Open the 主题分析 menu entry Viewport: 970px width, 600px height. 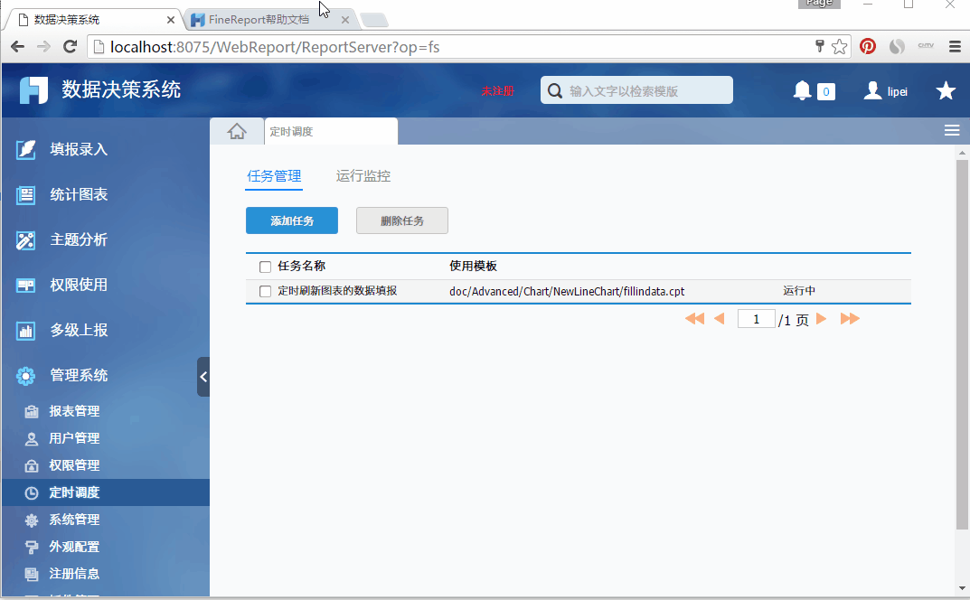point(79,240)
